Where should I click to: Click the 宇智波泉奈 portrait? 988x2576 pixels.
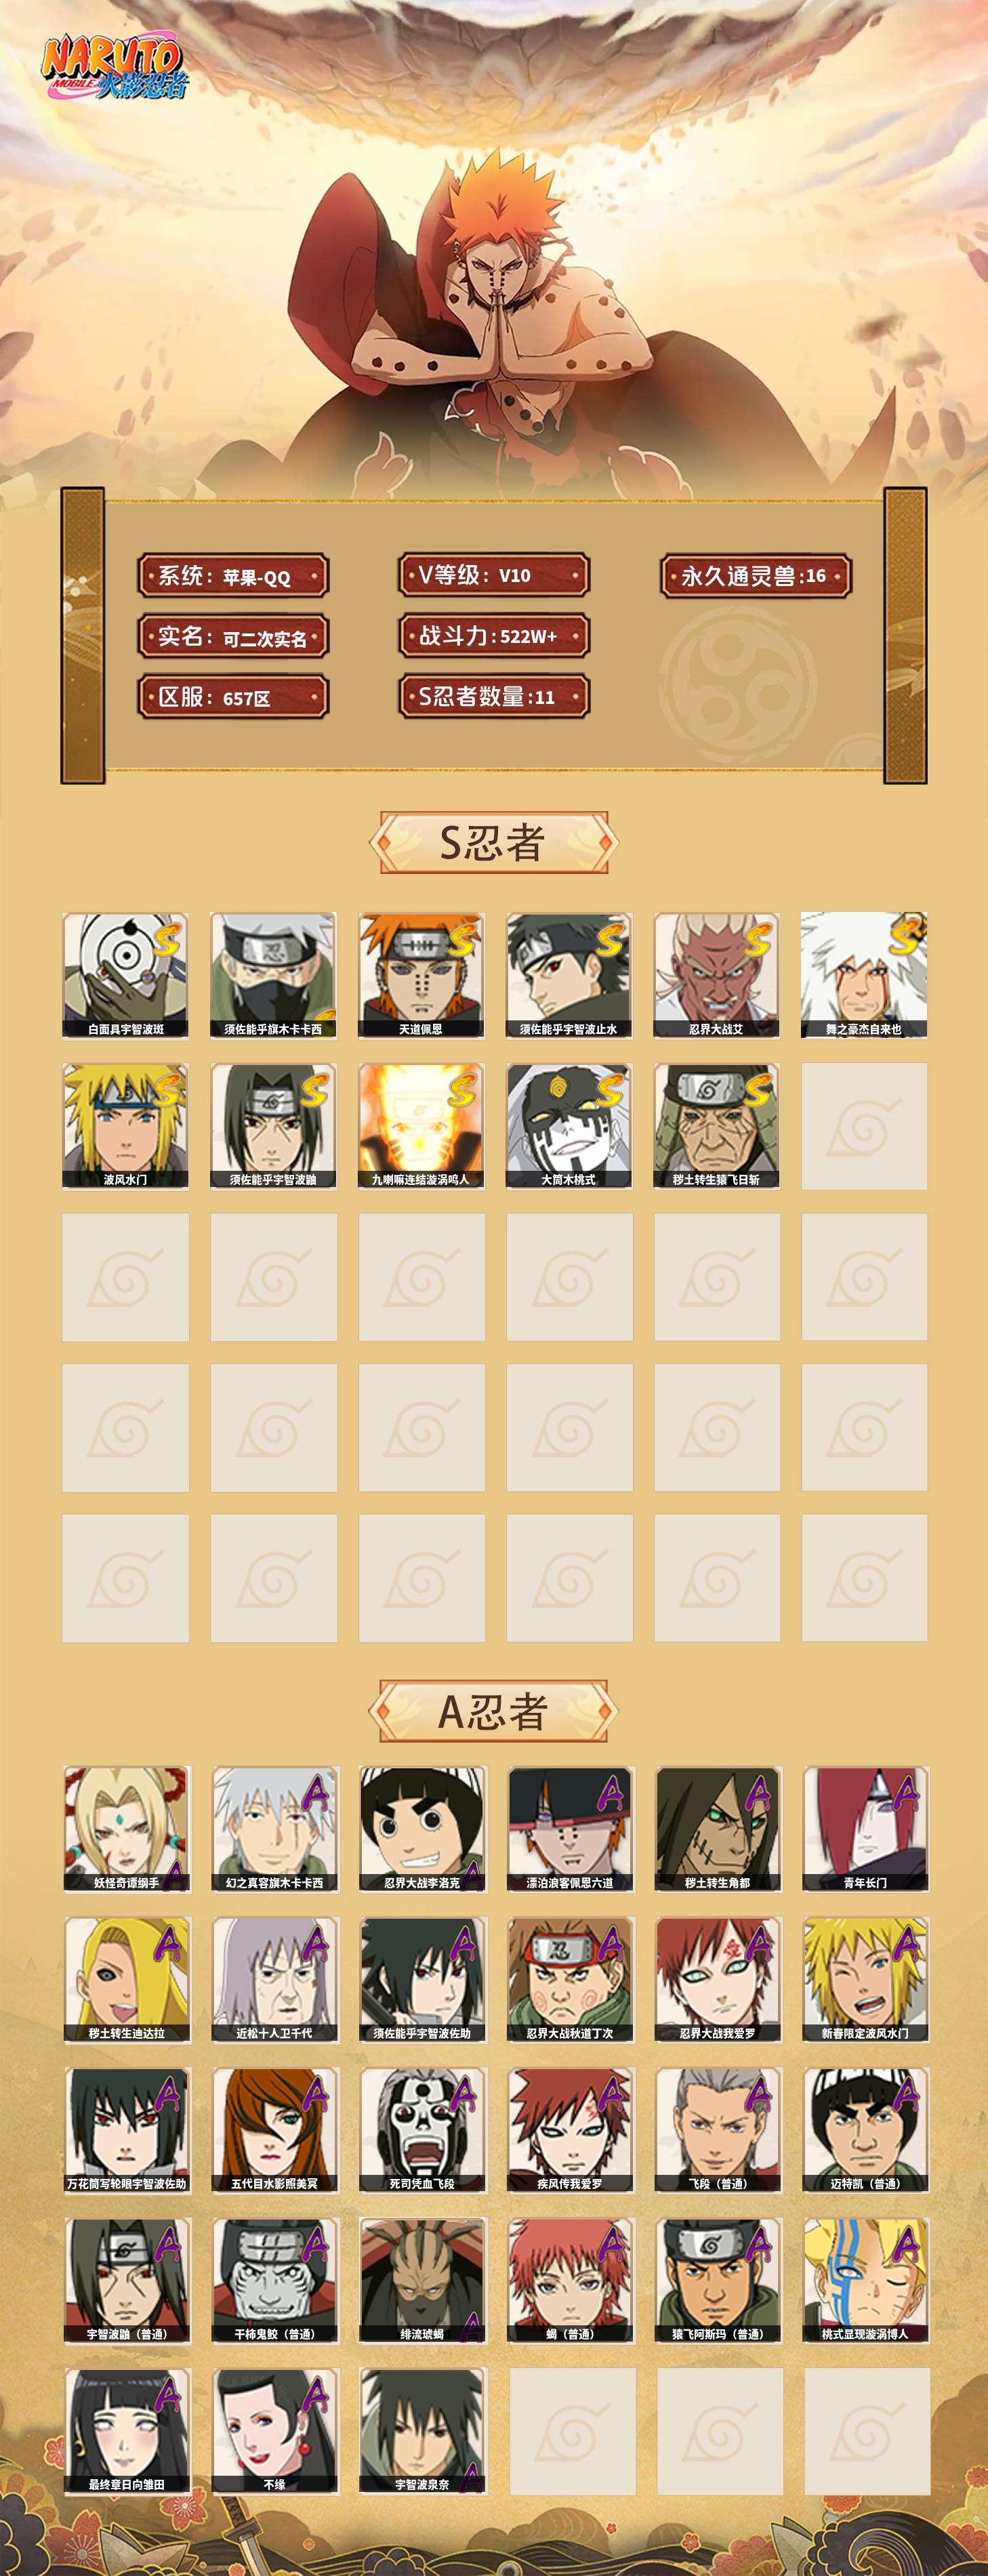coord(422,2431)
